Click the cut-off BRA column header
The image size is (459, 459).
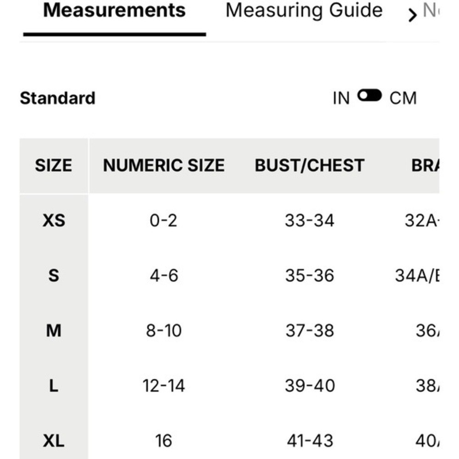[425, 165]
